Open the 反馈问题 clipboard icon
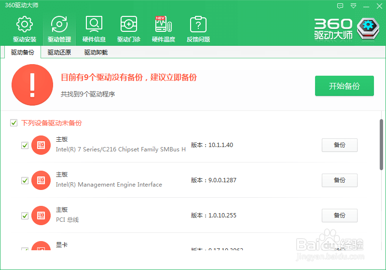The image size is (386, 270). coord(198,24)
